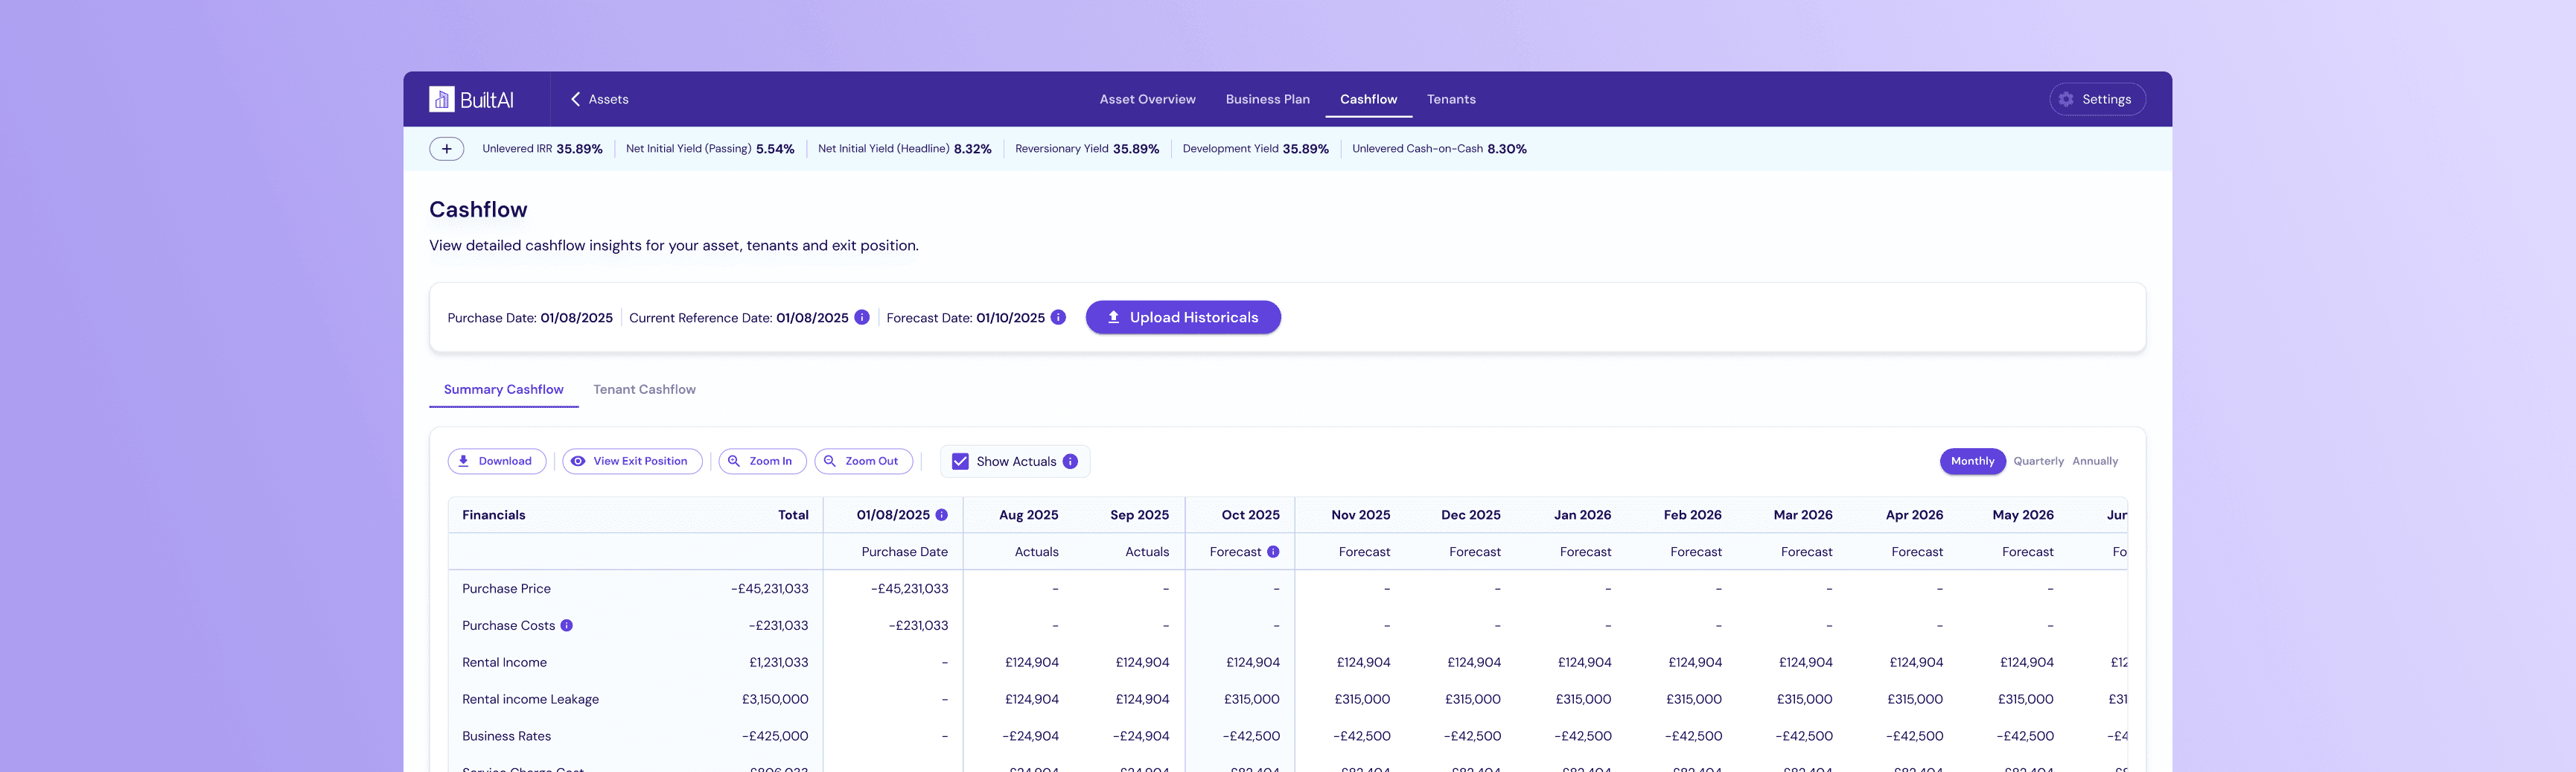The width and height of the screenshot is (2576, 772).
Task: Click the Reversionary Yield 35.89% metric
Action: coord(1087,149)
